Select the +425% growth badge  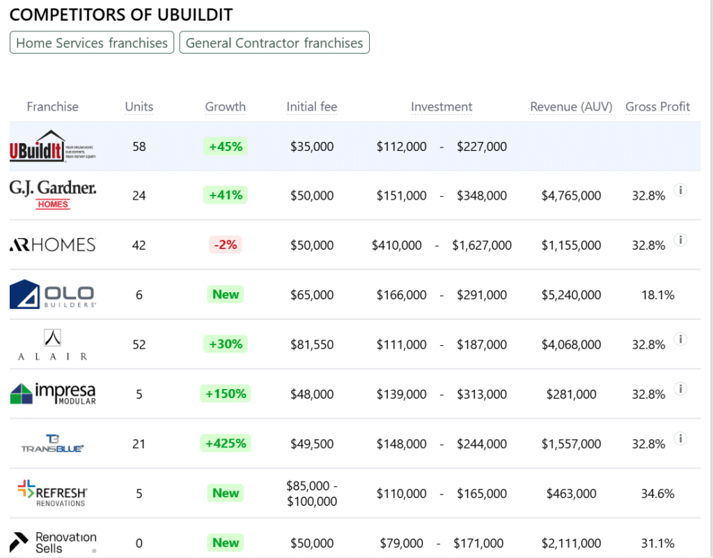(x=226, y=443)
